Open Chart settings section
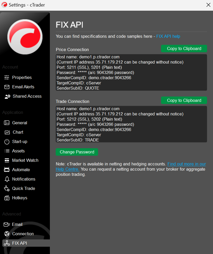 click(18, 132)
